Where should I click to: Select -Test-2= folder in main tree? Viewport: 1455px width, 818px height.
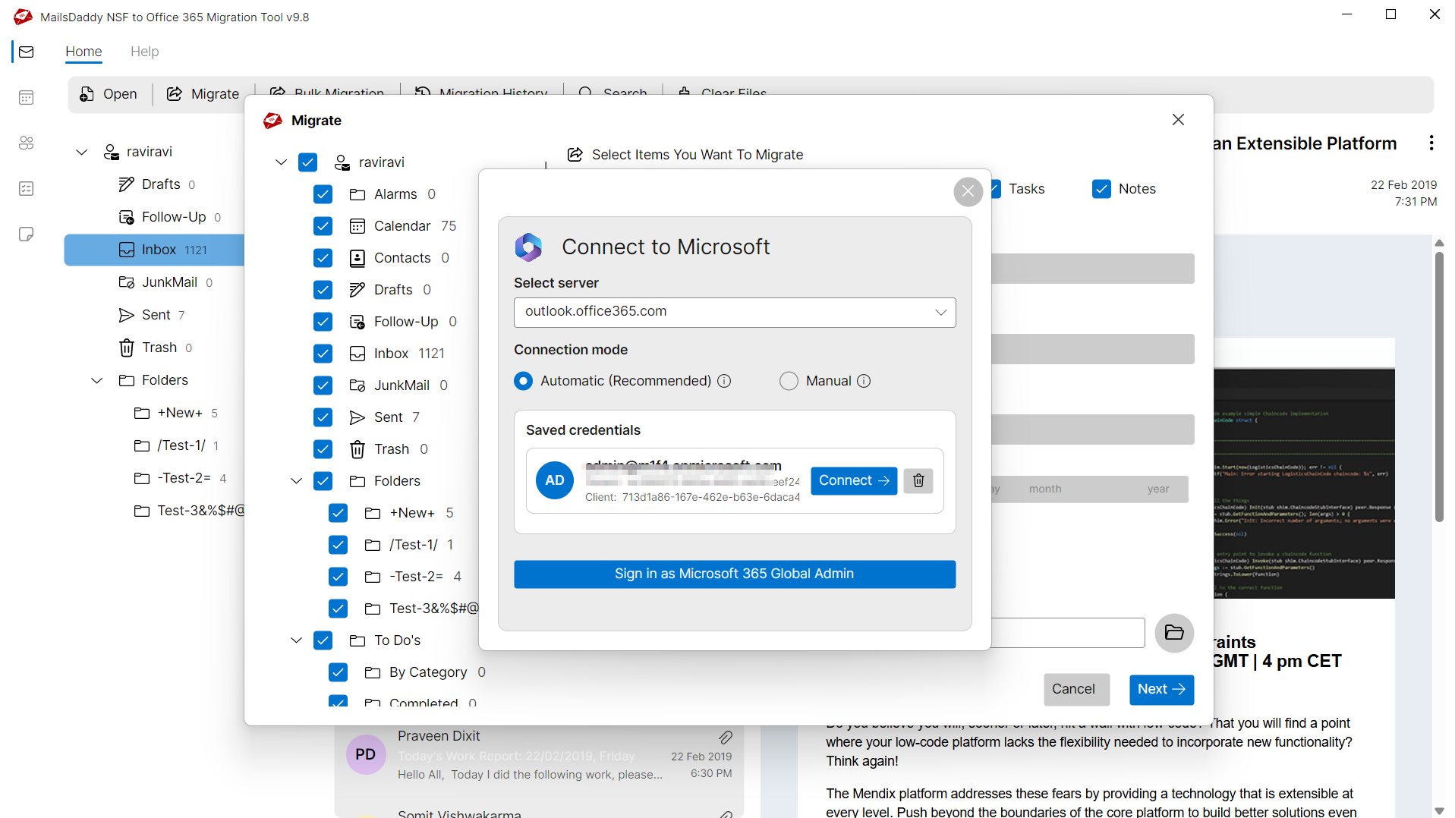click(180, 478)
